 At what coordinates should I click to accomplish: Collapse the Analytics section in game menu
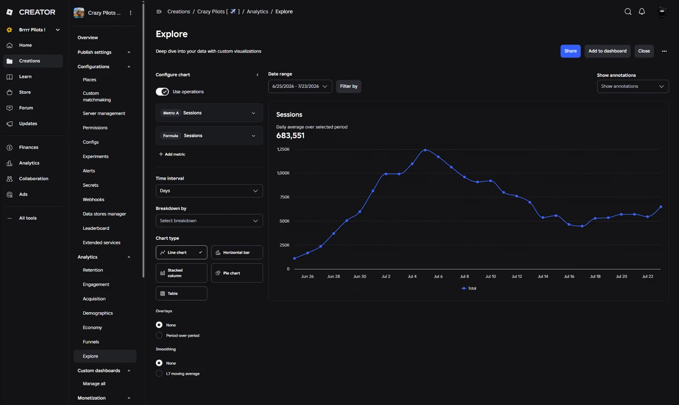129,257
